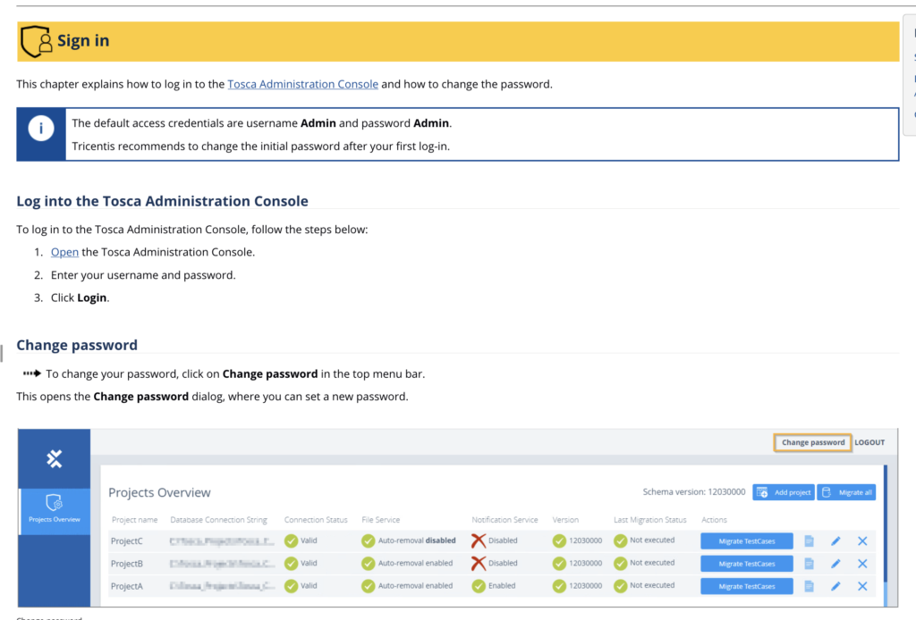Click the Migrate all button
916x620 pixels.
tap(846, 492)
